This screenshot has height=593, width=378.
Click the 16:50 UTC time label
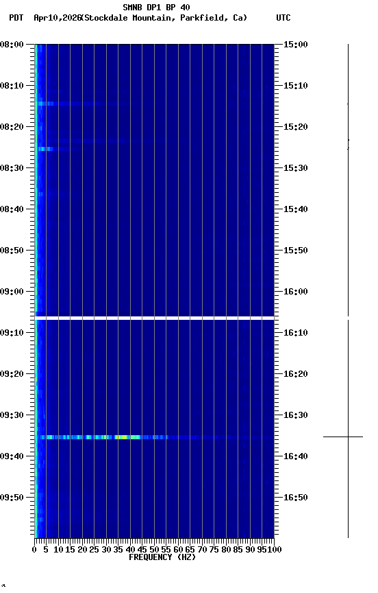tap(296, 498)
